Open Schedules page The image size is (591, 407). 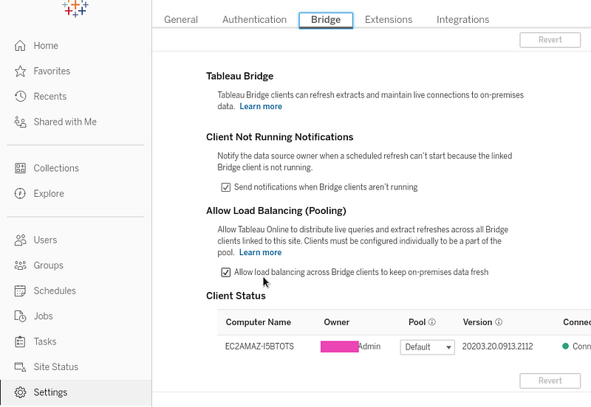[x=55, y=291]
